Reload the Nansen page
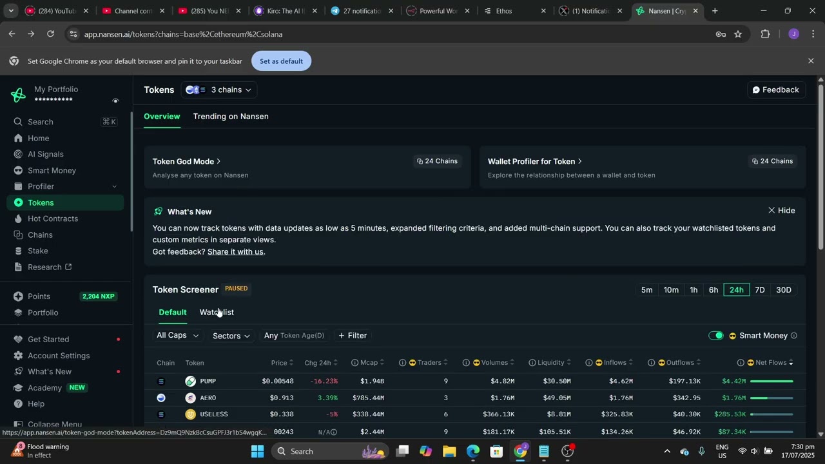 click(x=51, y=34)
